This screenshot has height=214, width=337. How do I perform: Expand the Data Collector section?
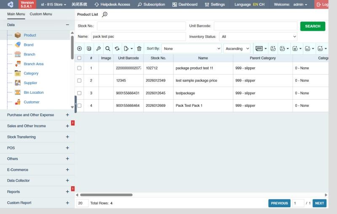coord(67,180)
